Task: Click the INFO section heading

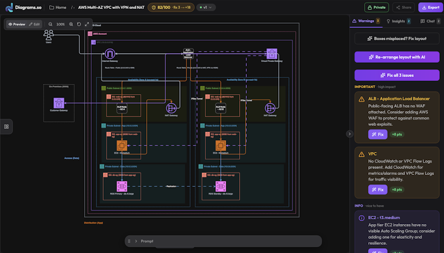Action: (359, 206)
